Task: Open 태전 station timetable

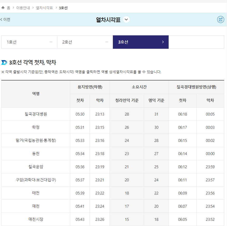Action: click(x=36, y=193)
